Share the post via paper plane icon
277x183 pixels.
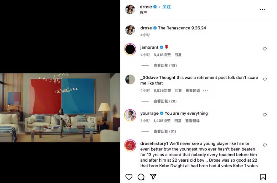coord(153,177)
